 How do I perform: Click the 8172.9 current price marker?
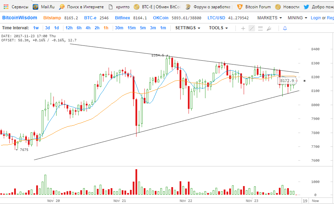click(287, 81)
